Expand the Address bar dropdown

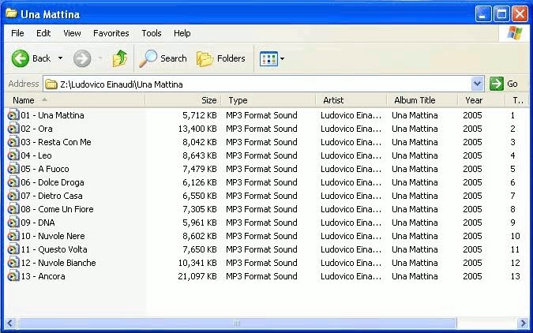tap(477, 84)
